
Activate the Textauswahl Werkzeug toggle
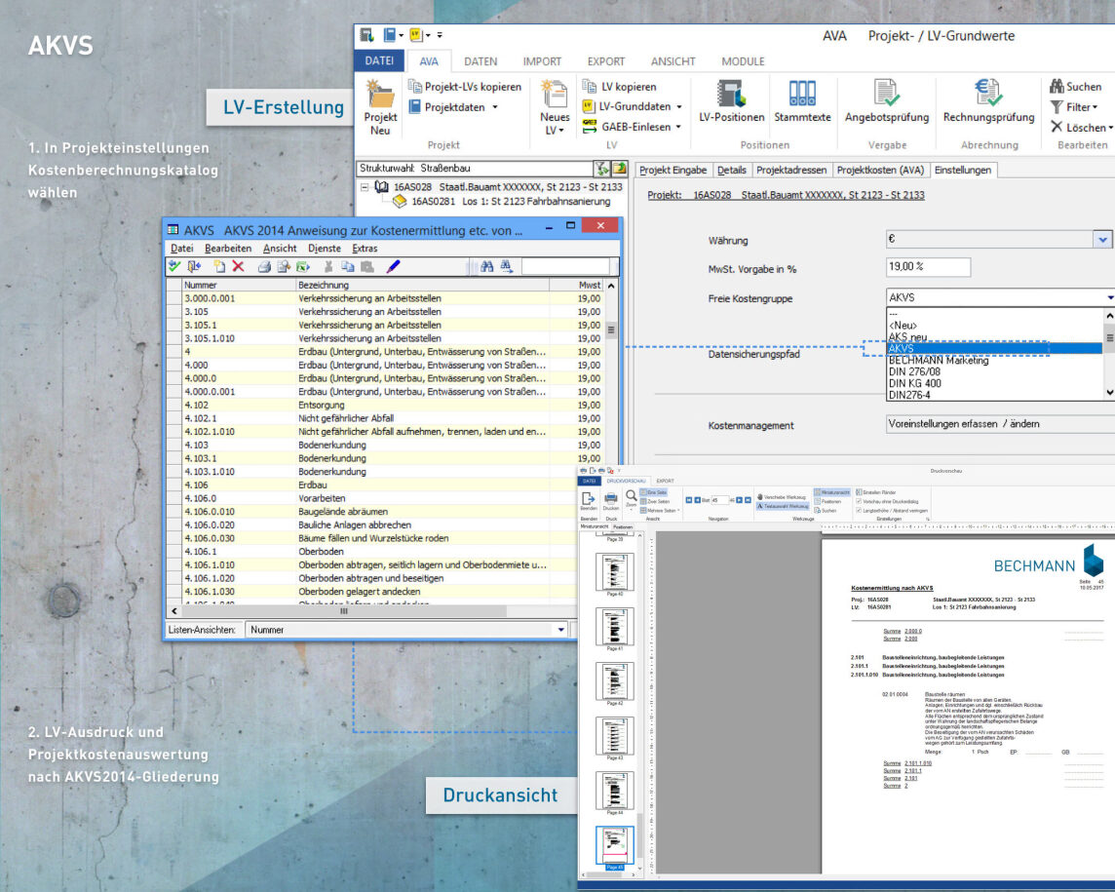(783, 507)
